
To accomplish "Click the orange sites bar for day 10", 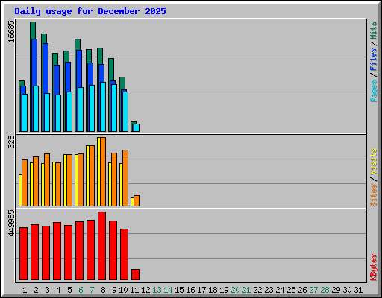I will 125,178.
